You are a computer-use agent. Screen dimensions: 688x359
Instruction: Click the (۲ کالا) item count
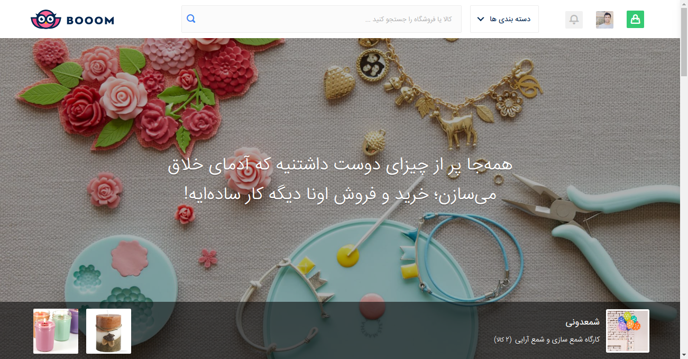point(503,339)
